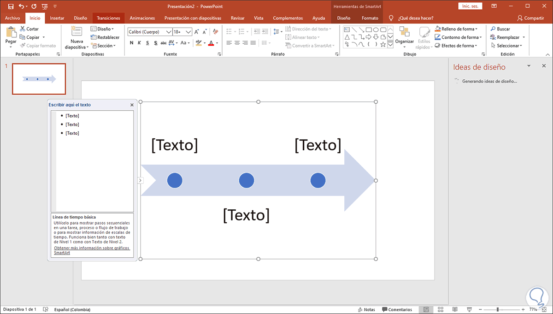The height and width of the screenshot is (314, 553).
Task: Open the Insertar ribbon tab
Action: (57, 18)
